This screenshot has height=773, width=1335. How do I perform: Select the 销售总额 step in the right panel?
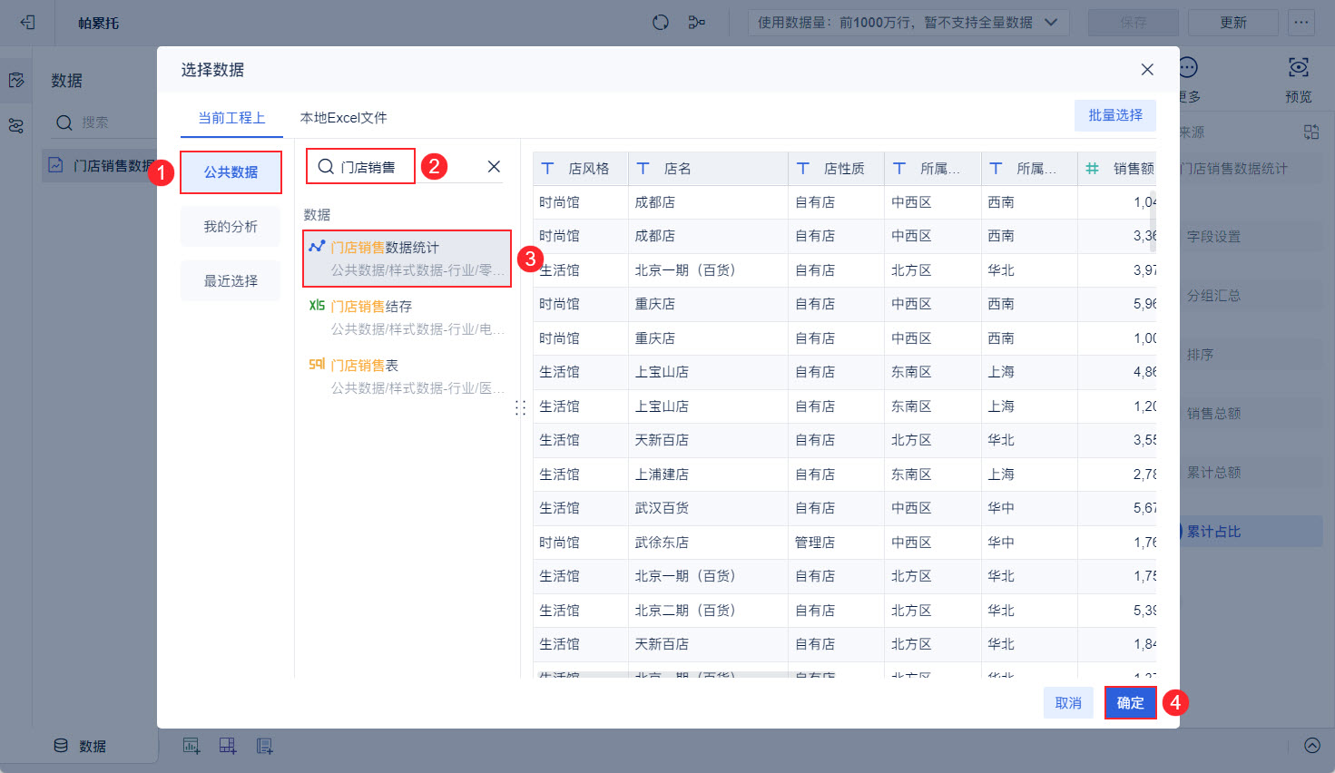pyautogui.click(x=1250, y=414)
